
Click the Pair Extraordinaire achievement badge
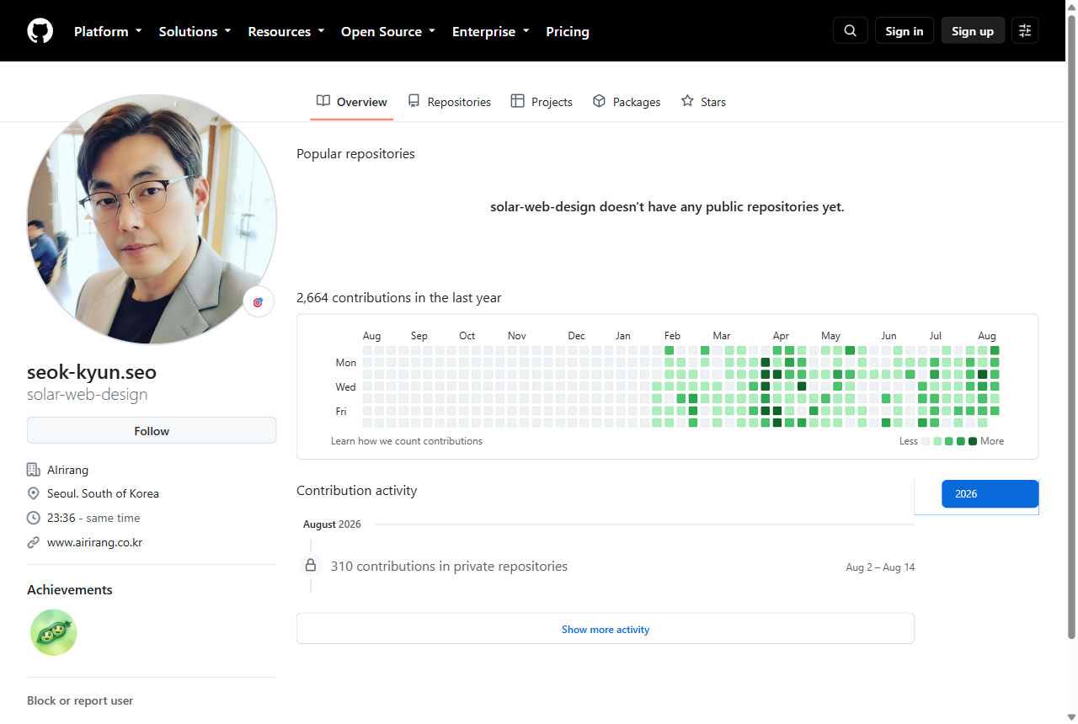click(x=54, y=632)
